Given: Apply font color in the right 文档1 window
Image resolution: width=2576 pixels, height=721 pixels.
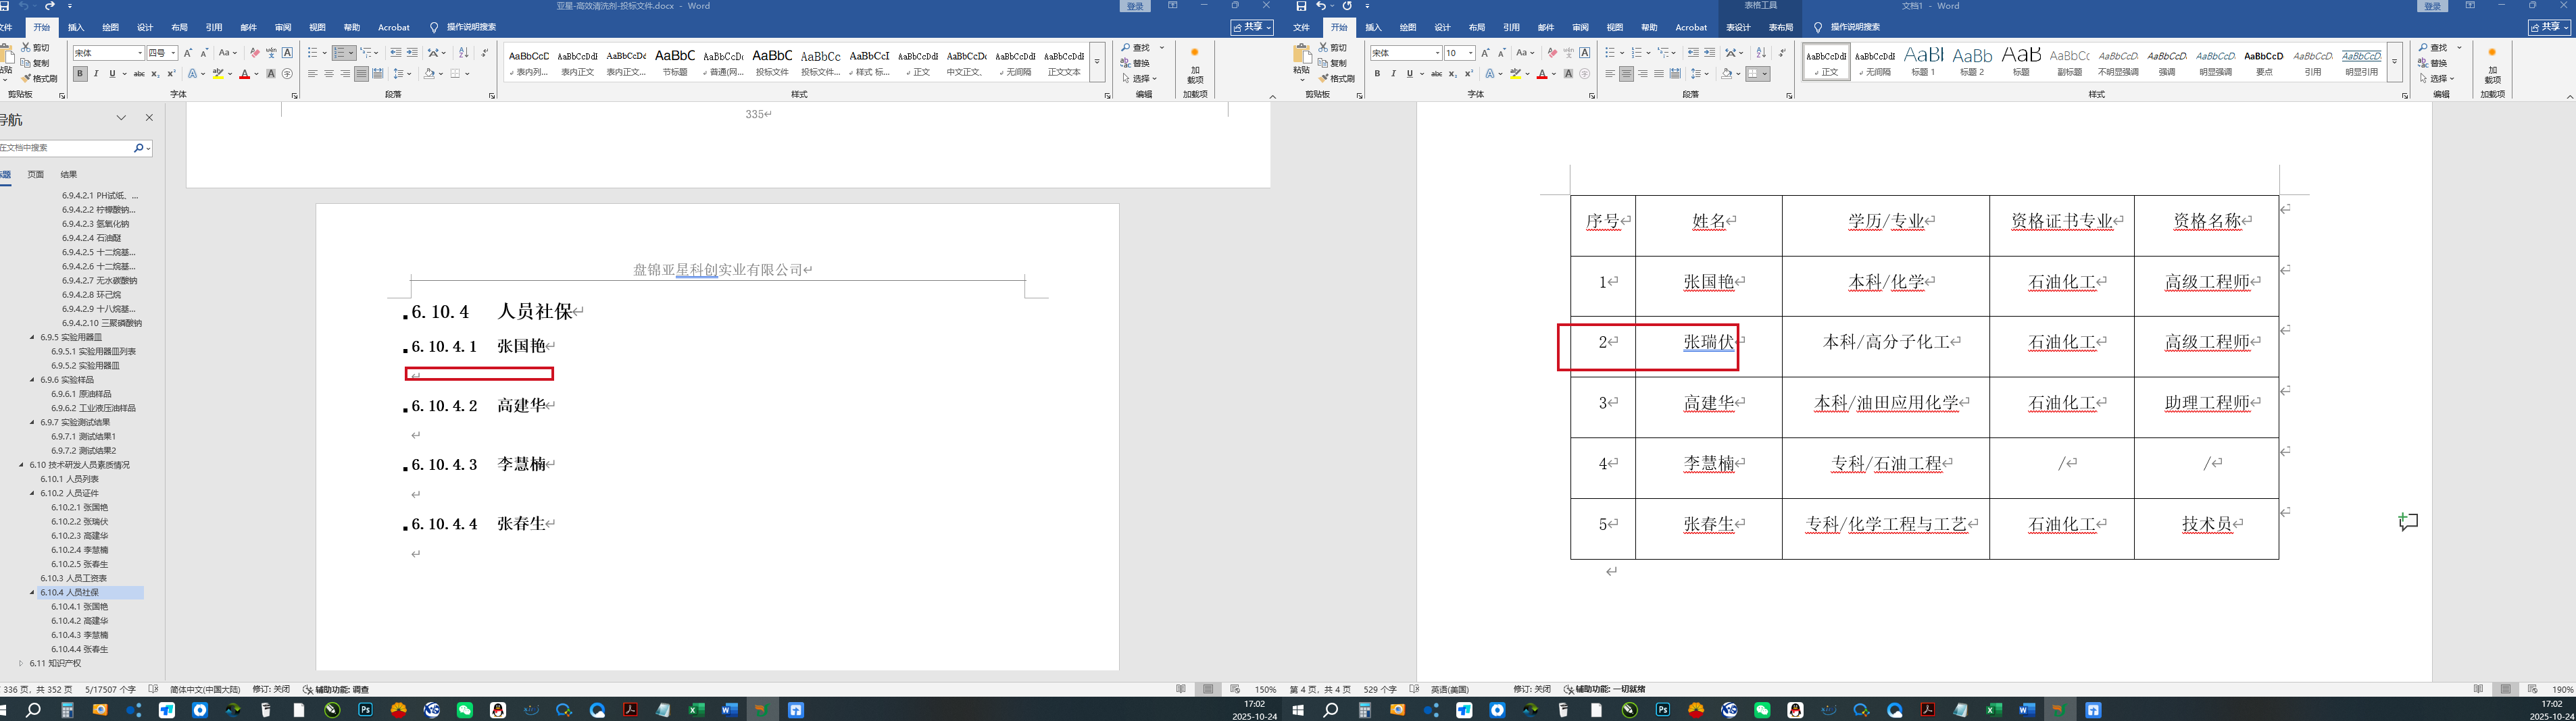Looking at the screenshot, I should coord(1542,74).
